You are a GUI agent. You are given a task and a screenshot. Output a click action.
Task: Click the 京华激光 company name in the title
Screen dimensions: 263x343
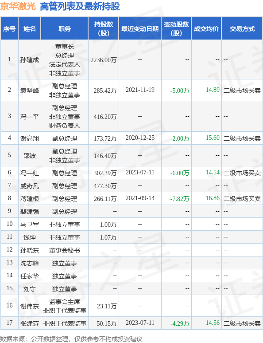tap(18, 6)
